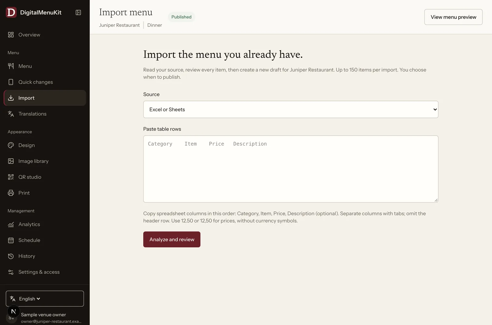Collapse the sidebar using the panel icon

click(78, 13)
